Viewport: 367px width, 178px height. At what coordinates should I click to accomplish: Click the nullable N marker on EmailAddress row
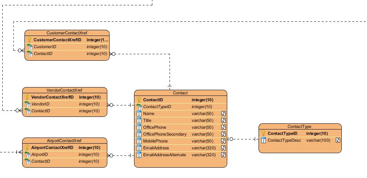223,148
